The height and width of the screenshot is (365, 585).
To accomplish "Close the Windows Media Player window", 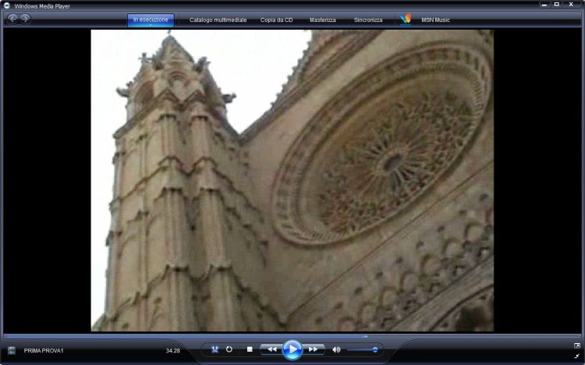I will tap(571, 5).
